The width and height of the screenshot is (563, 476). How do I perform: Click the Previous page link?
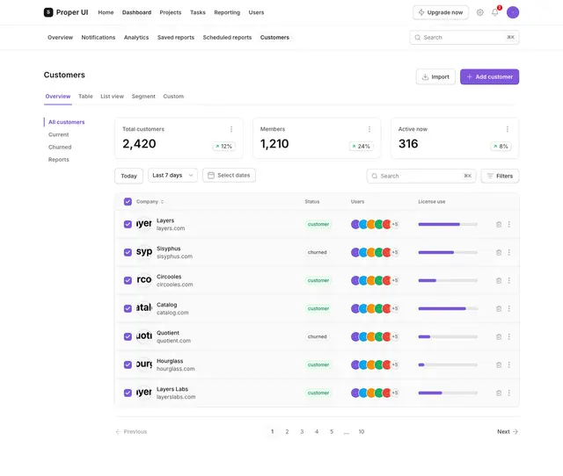tap(131, 431)
